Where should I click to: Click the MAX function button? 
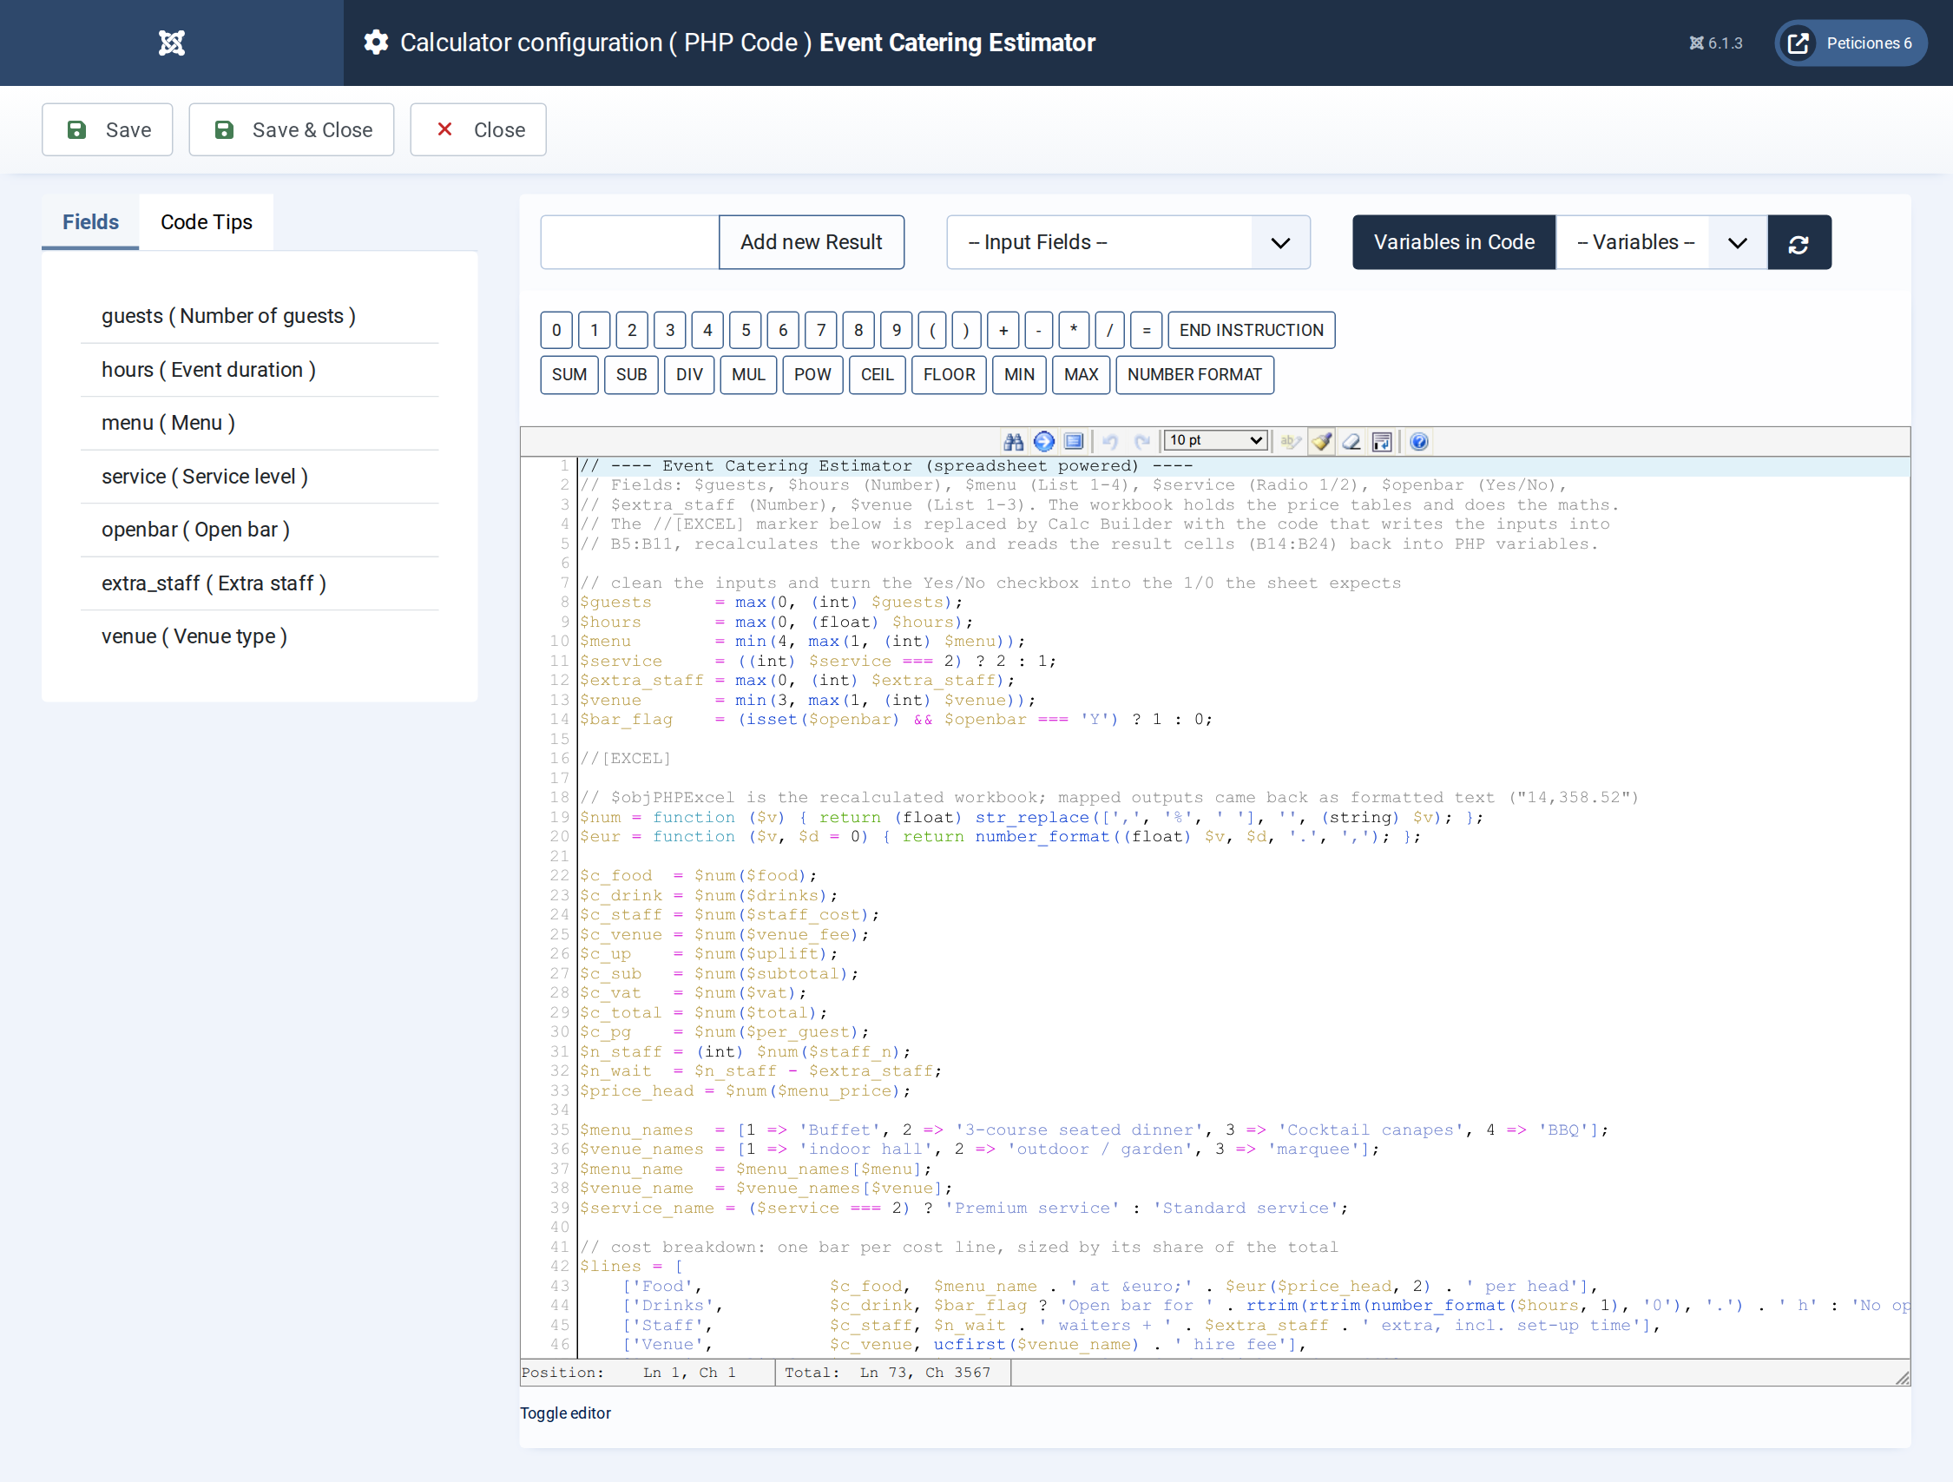[1082, 374]
